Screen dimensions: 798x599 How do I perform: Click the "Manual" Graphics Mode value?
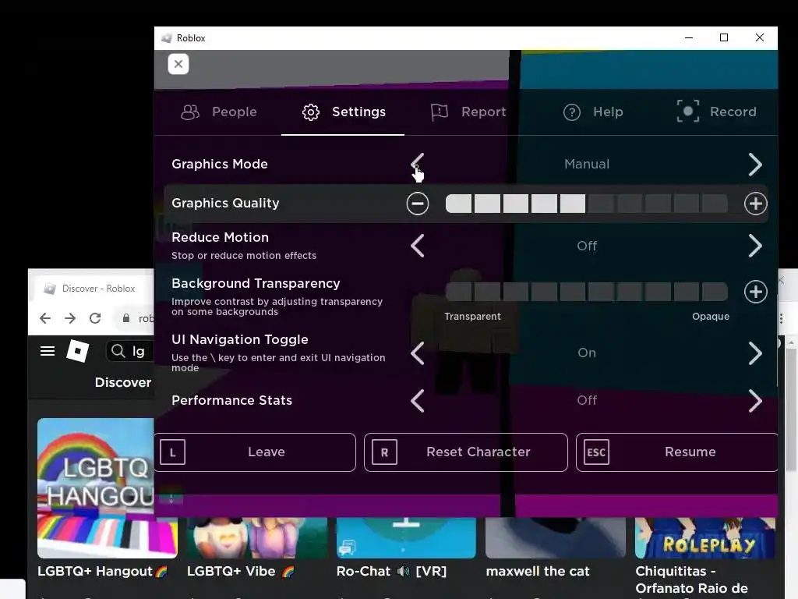coord(587,164)
